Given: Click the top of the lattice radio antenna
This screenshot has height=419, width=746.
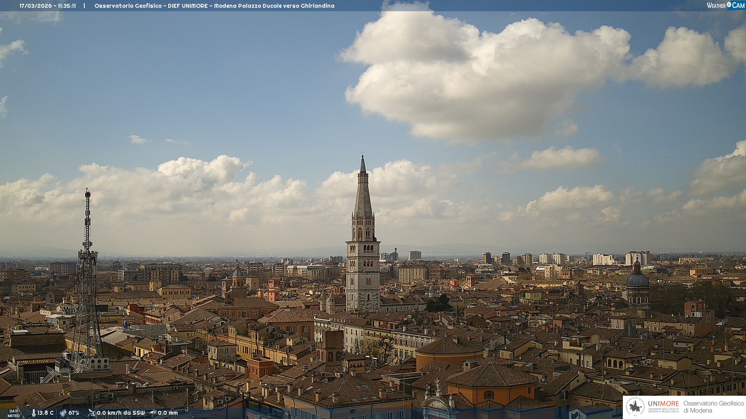Looking at the screenshot, I should tap(88, 191).
